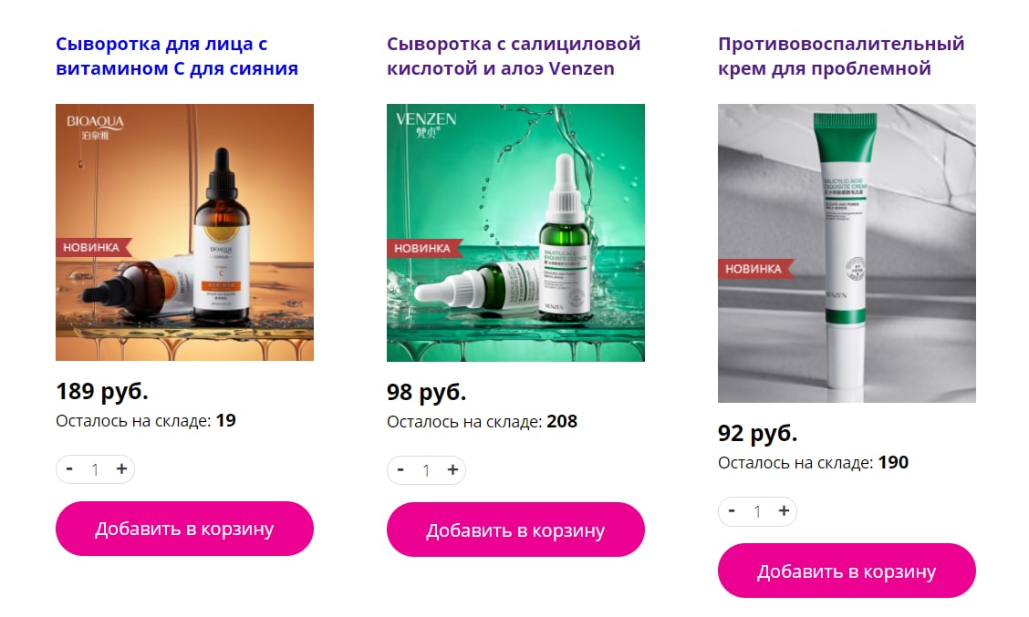Increase quantity of the anti-inflammatory cream

point(784,510)
